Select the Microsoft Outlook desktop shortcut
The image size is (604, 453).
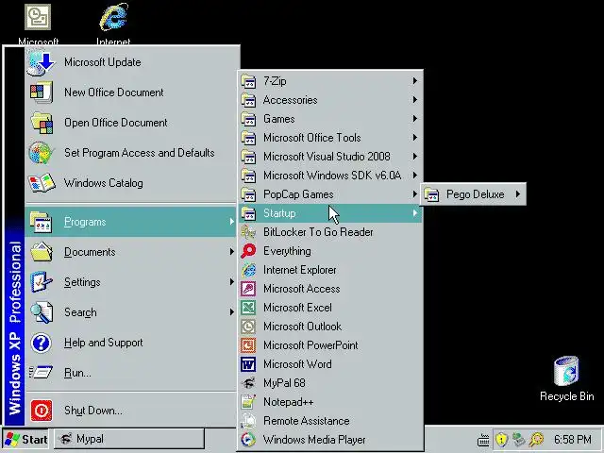[38, 23]
